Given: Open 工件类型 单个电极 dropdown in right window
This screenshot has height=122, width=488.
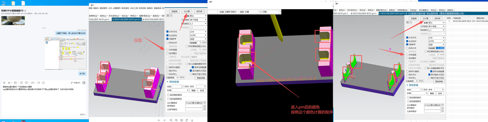Looking at the screenshot, I should tap(436, 26).
